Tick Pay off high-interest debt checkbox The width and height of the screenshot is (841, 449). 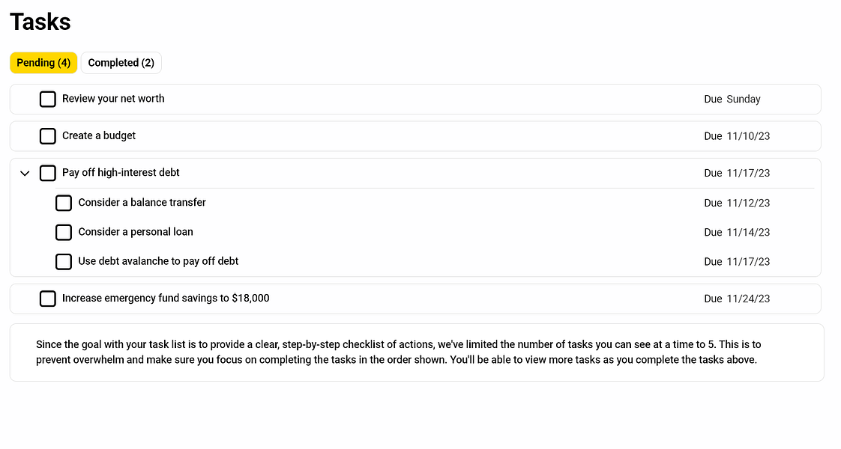pyautogui.click(x=48, y=173)
